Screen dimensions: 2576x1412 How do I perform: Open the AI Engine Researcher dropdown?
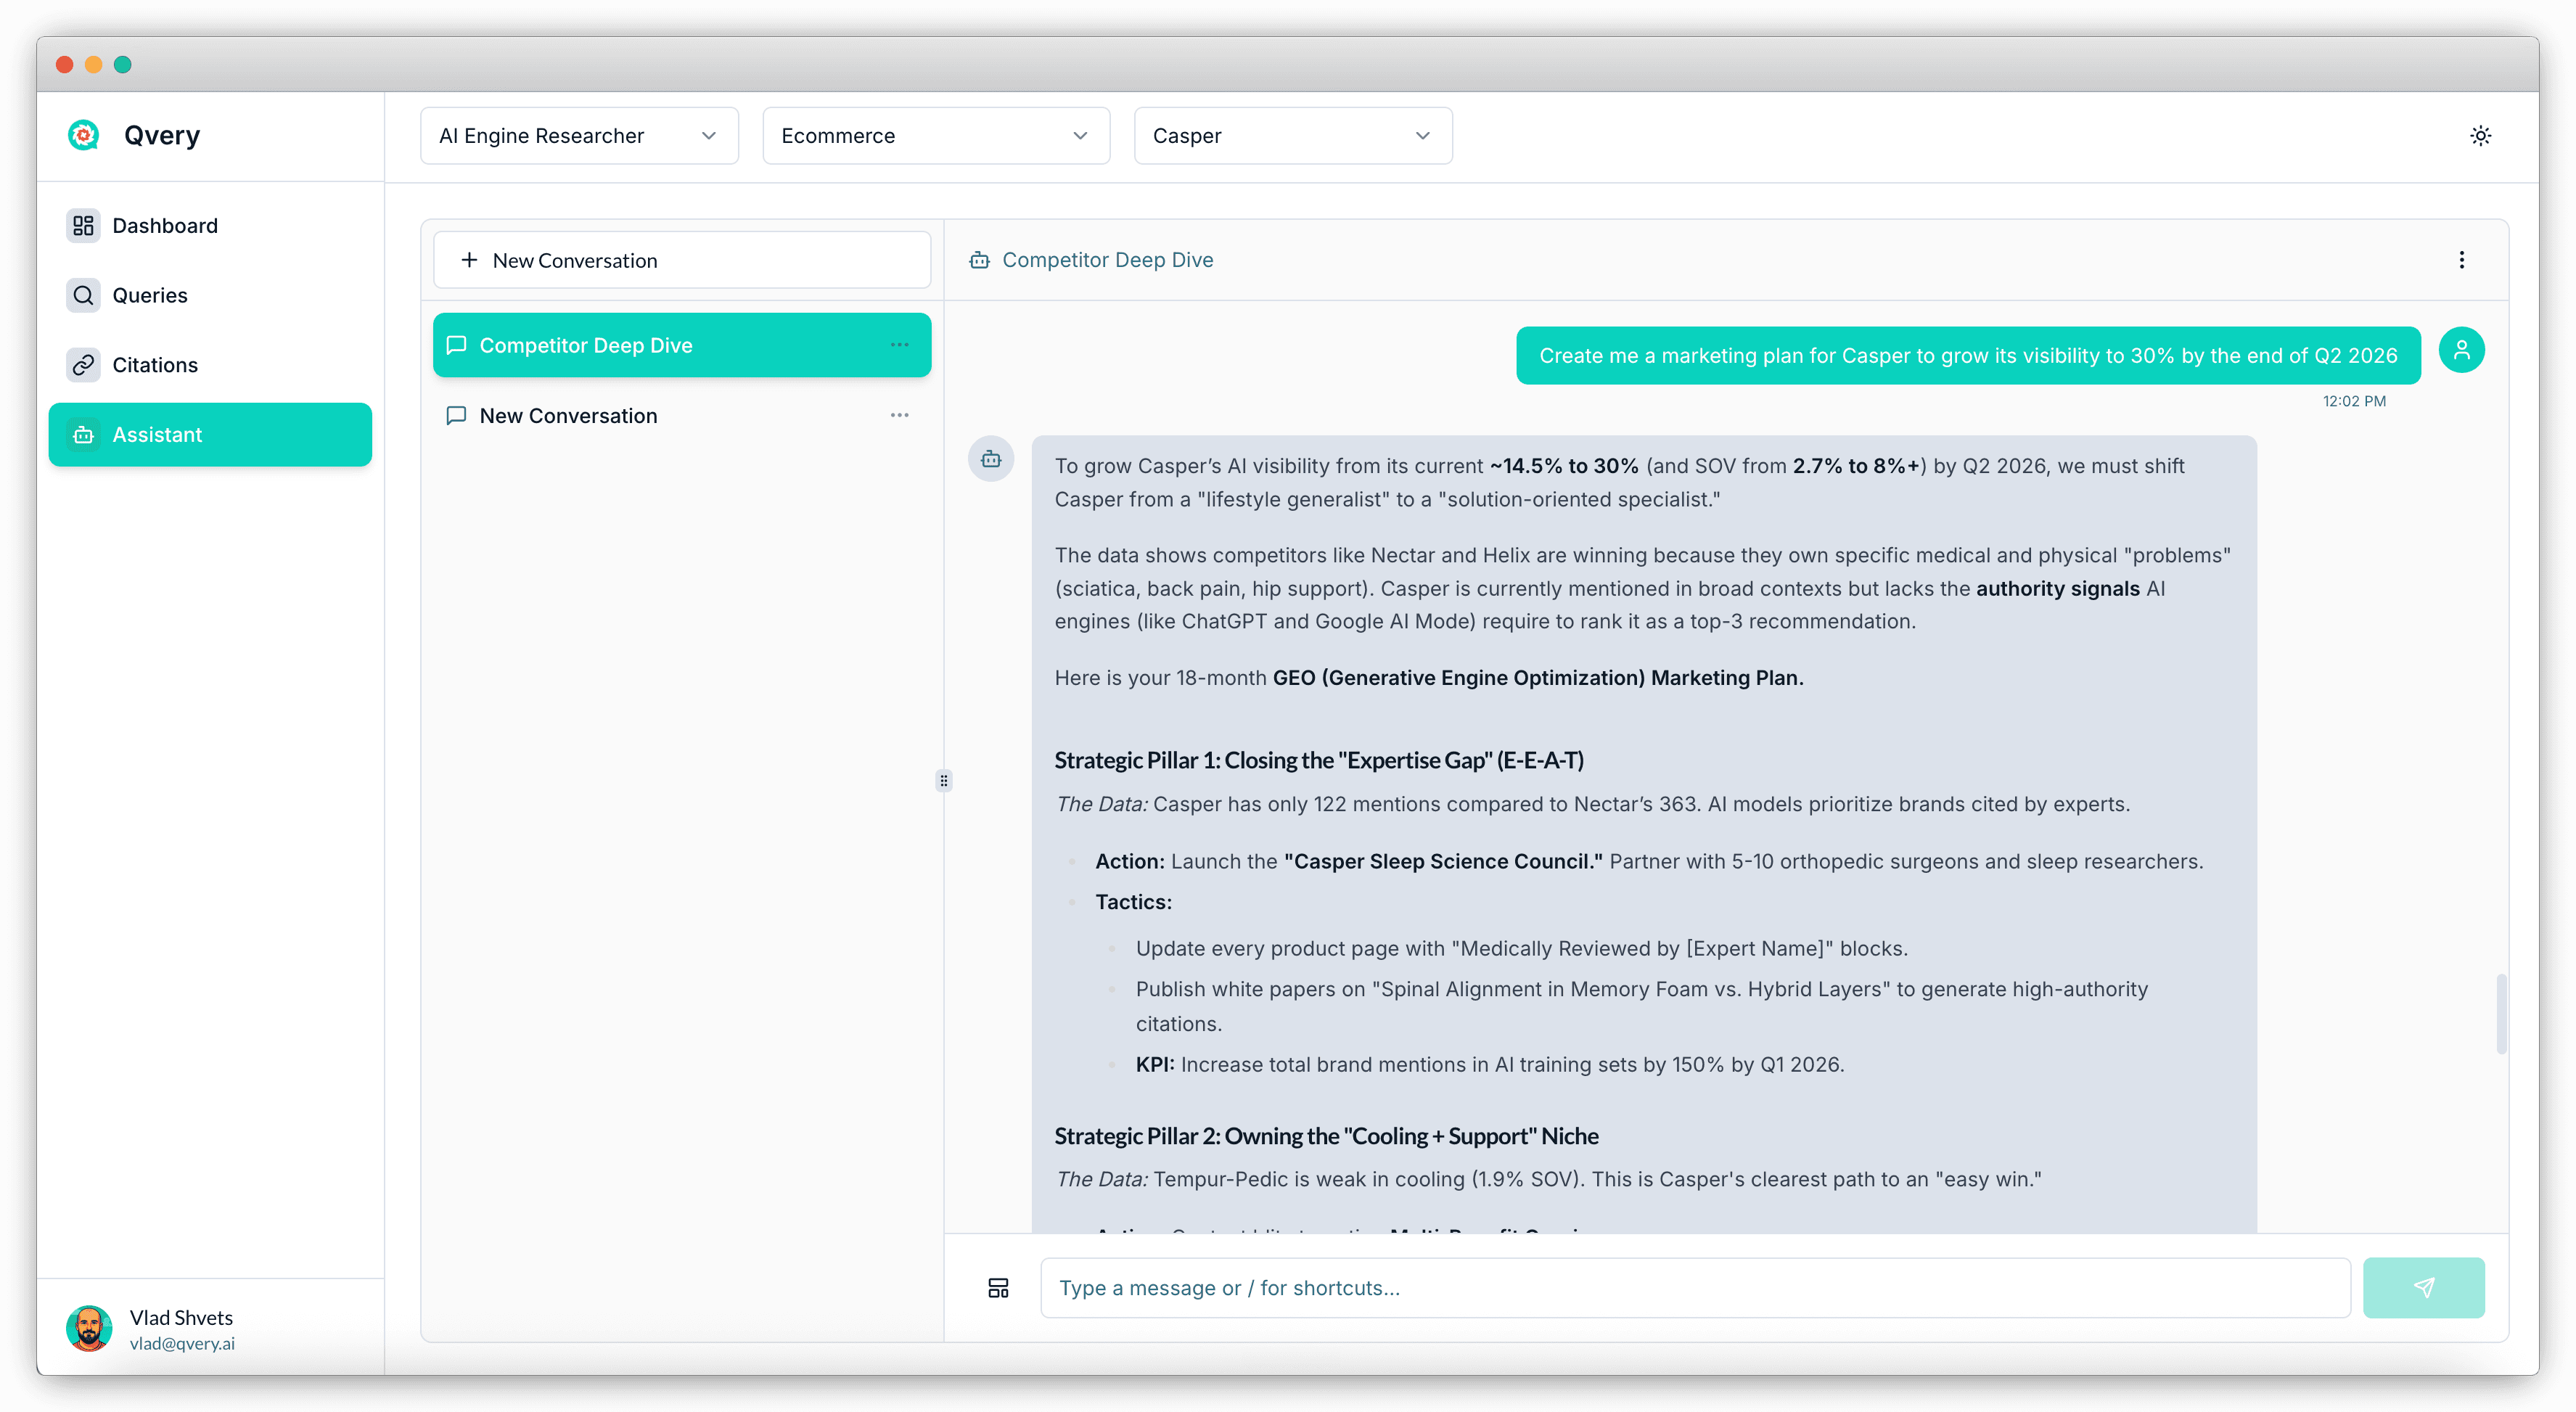pos(579,136)
